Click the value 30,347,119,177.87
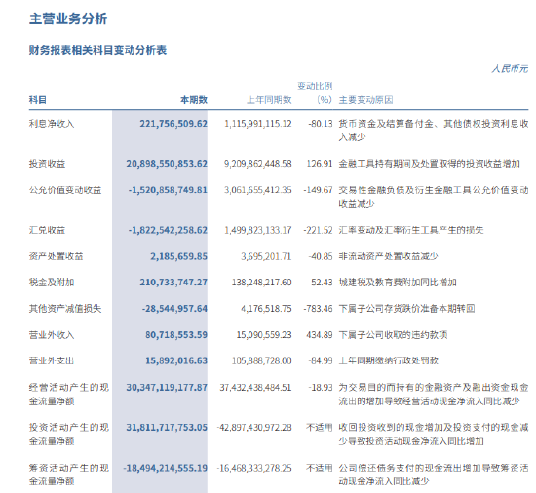Screen dimensions: 536x493 [x=167, y=388]
